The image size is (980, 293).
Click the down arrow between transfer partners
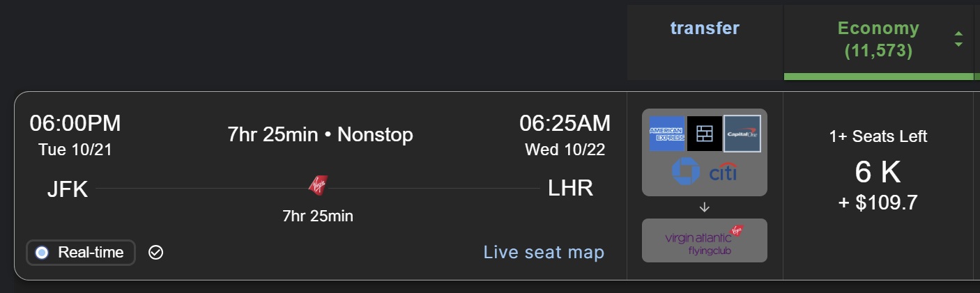point(704,207)
